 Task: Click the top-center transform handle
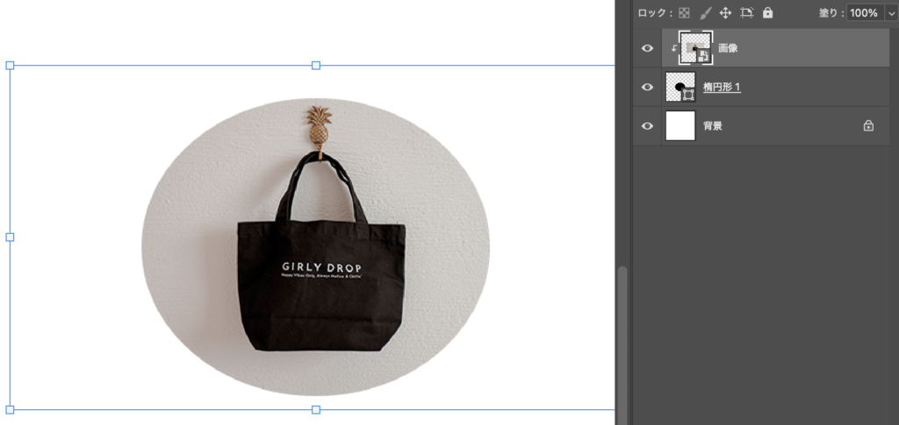click(x=316, y=66)
